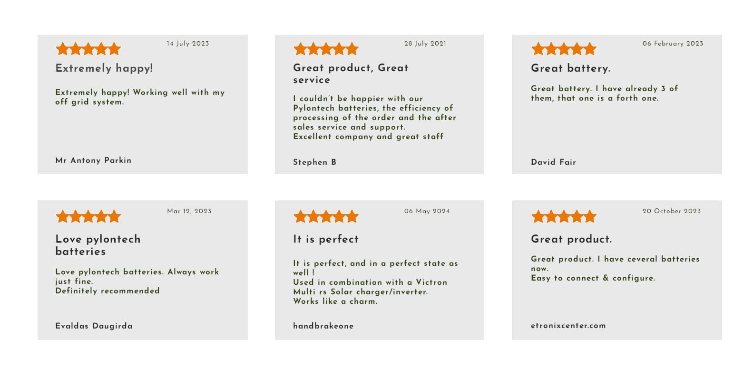Screen dimensions: 753x376
Task: Open the etronixcenter.com reviewer link
Action: coord(568,326)
